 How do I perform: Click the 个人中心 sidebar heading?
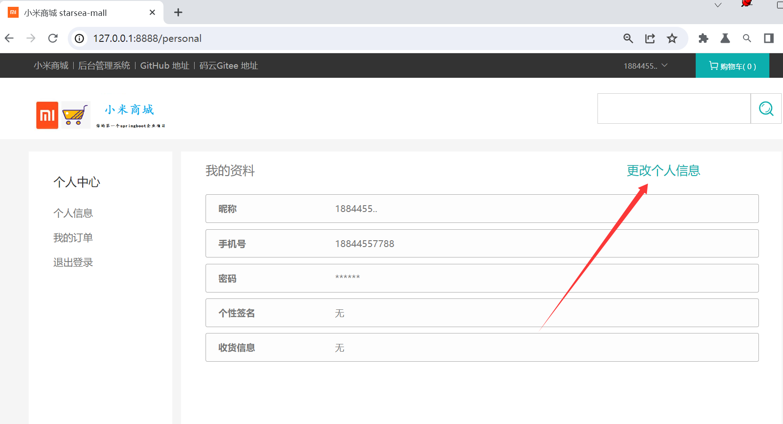[x=77, y=182]
